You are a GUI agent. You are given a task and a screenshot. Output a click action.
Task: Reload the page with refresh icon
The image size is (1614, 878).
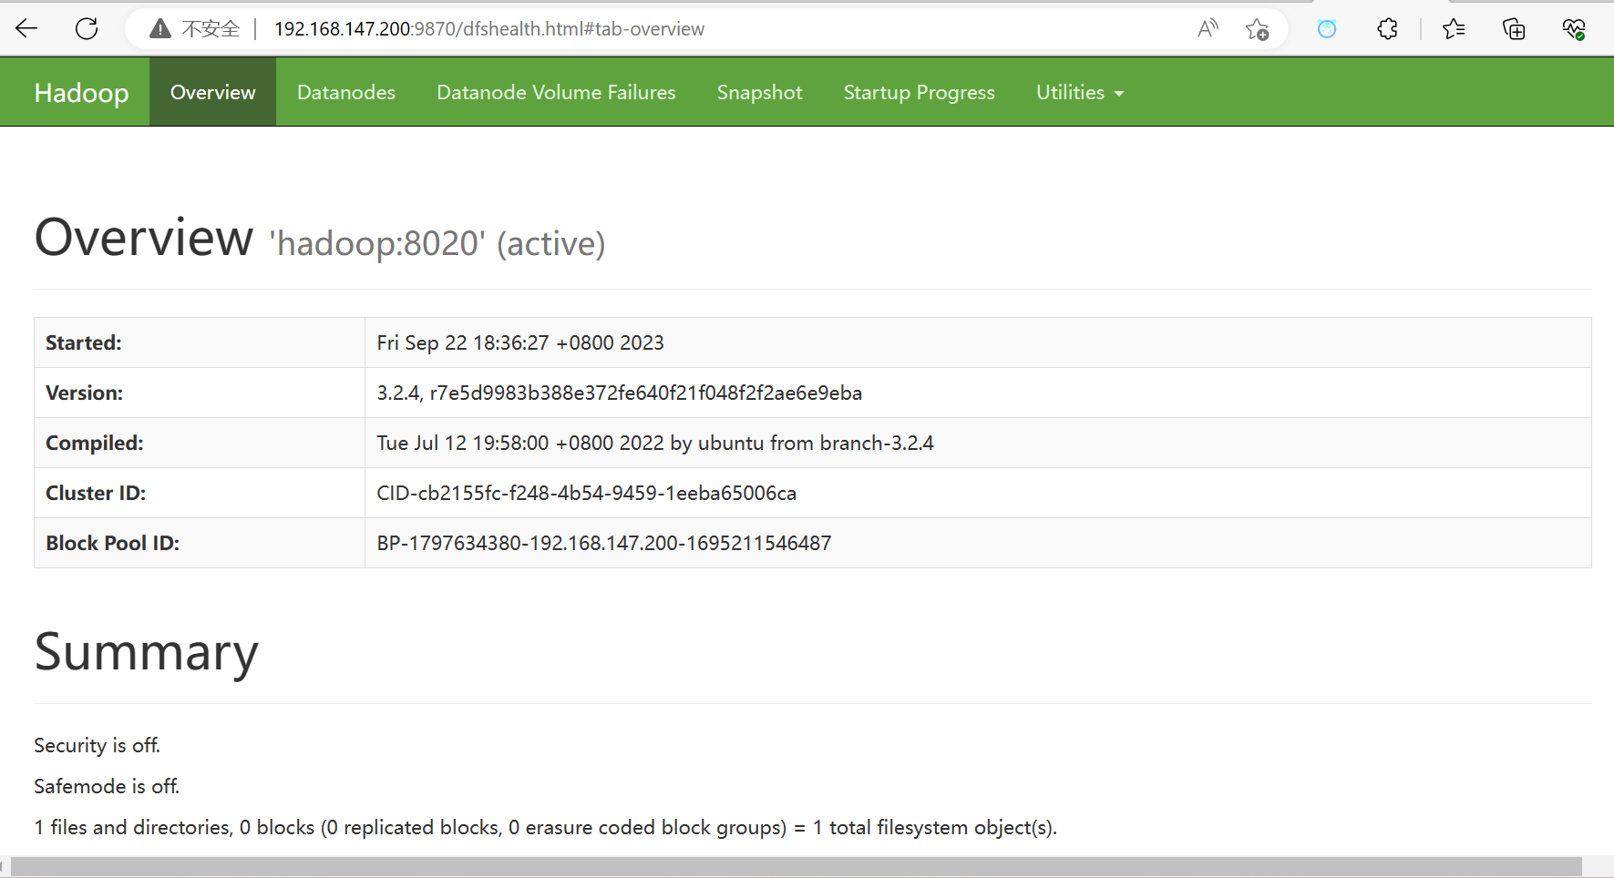87,28
